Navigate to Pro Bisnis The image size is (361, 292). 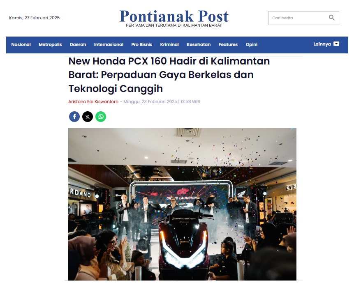(141, 45)
